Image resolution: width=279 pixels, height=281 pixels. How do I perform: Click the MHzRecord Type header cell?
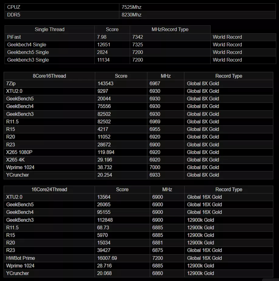pos(170,29)
